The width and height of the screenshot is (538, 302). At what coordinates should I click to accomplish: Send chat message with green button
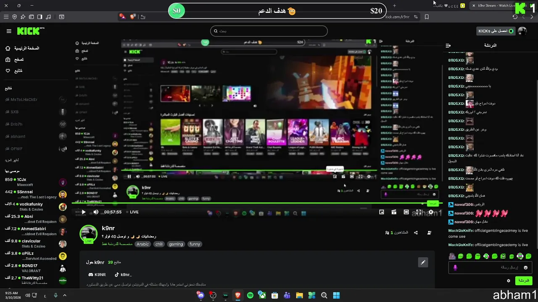pos(523,281)
